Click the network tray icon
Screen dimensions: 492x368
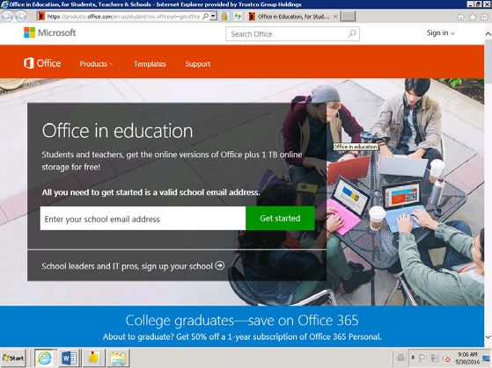click(435, 358)
